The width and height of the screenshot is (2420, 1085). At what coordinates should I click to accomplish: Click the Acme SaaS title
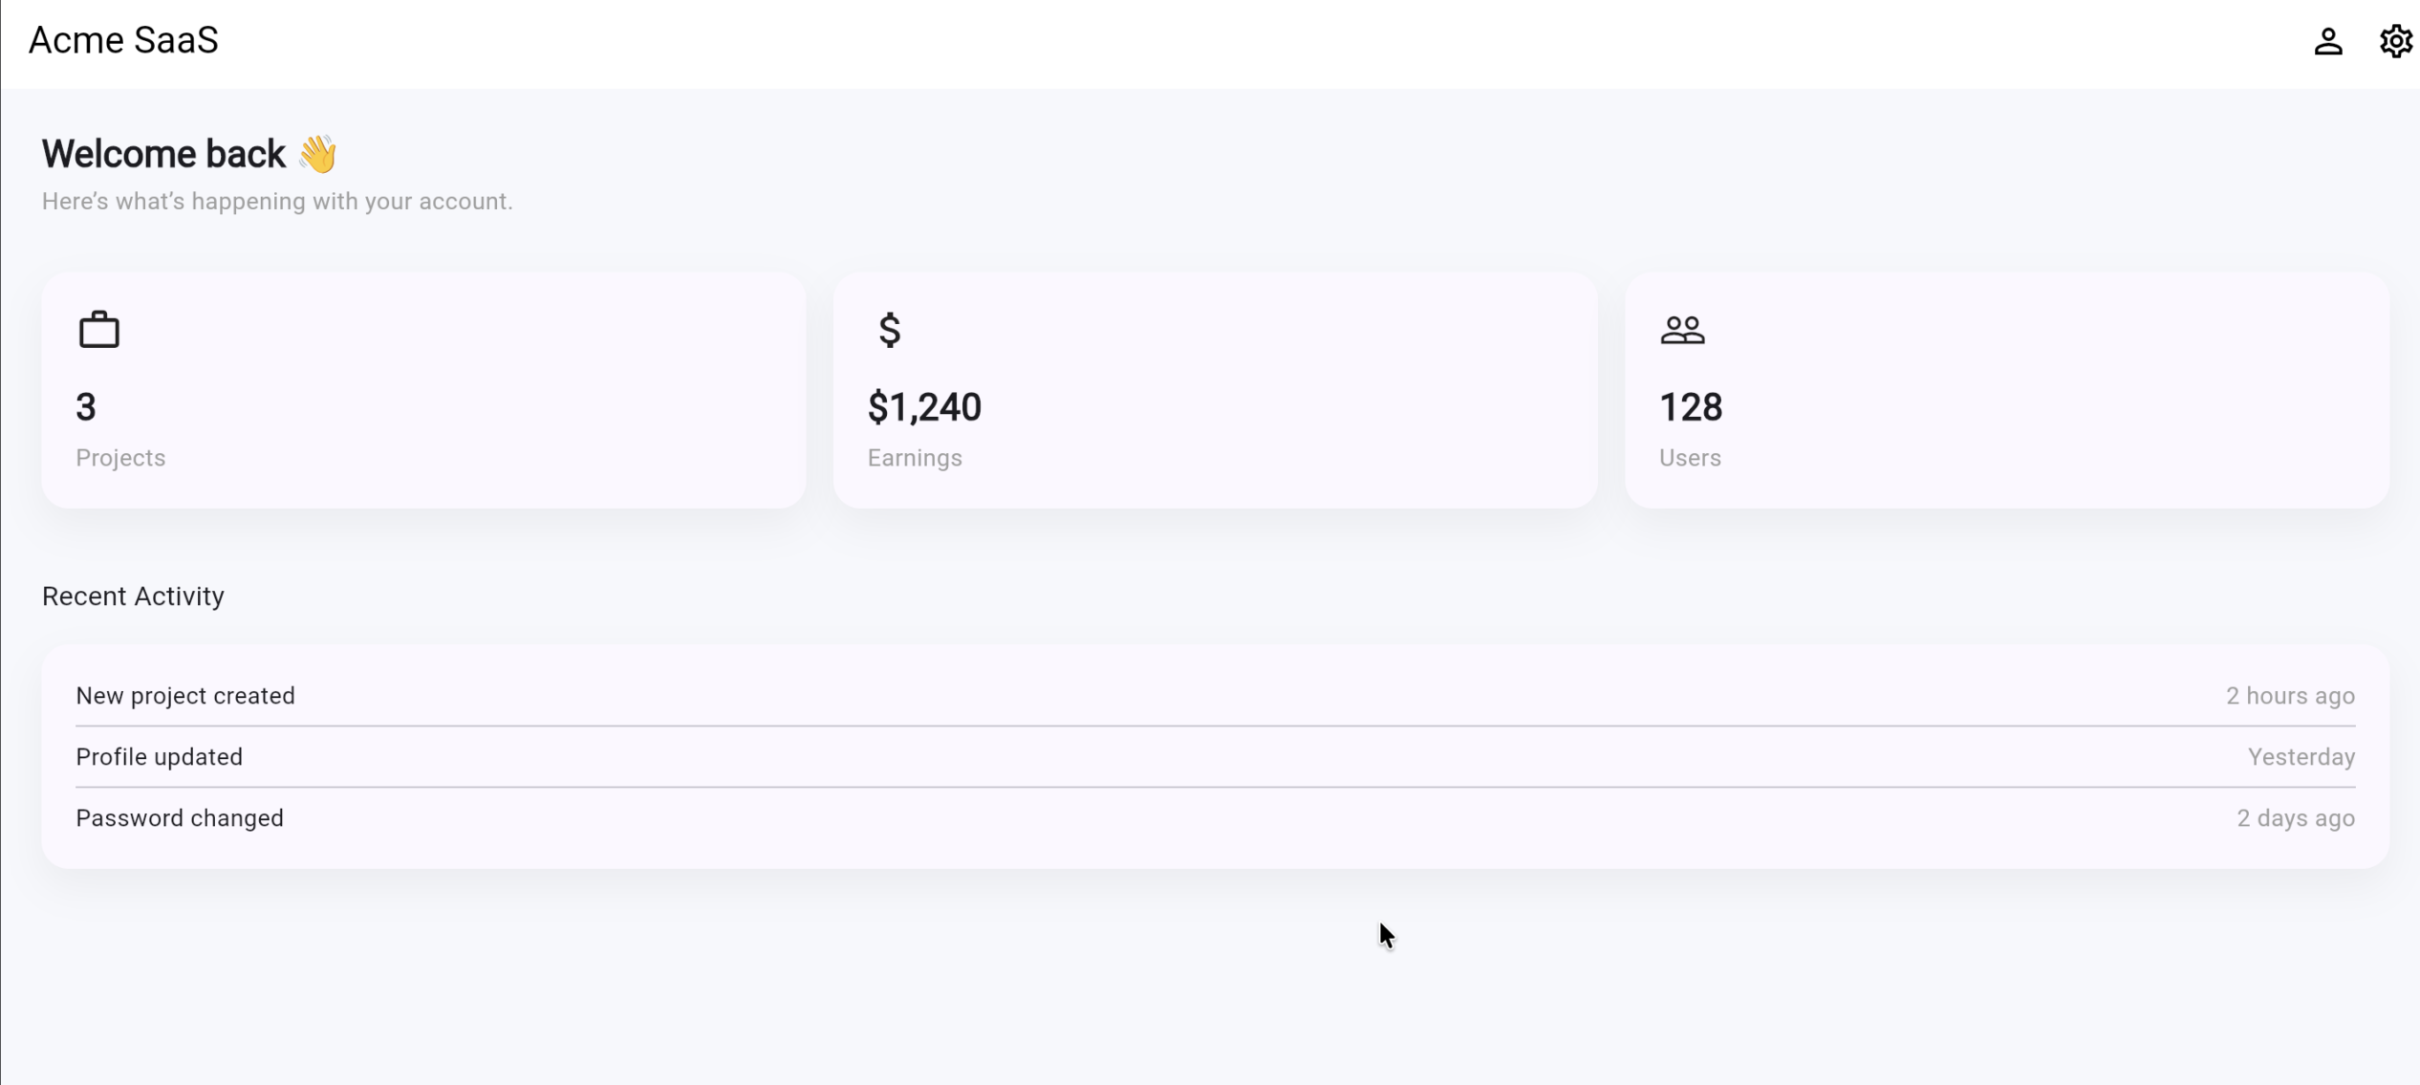123,40
